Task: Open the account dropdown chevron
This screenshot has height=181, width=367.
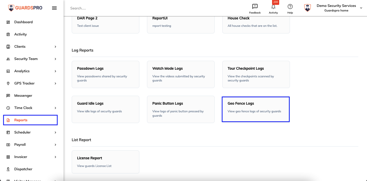Action: coord(361,8)
